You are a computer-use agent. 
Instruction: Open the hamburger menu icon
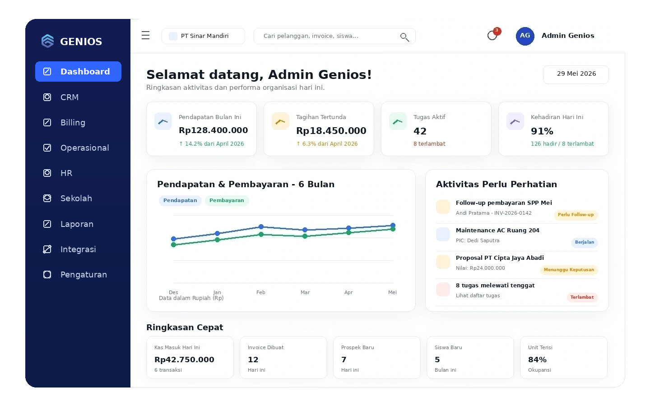[145, 35]
